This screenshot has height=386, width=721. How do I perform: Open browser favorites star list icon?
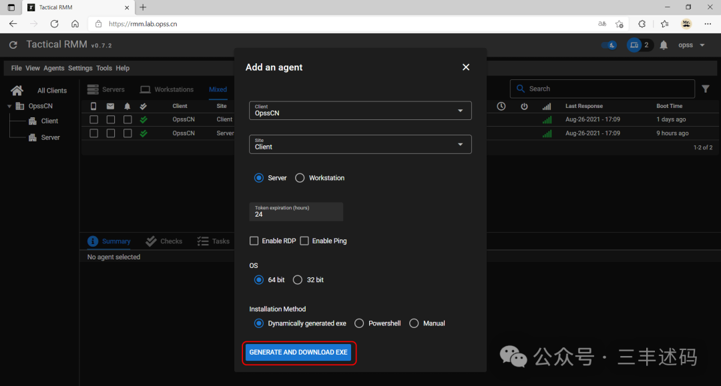coord(664,24)
